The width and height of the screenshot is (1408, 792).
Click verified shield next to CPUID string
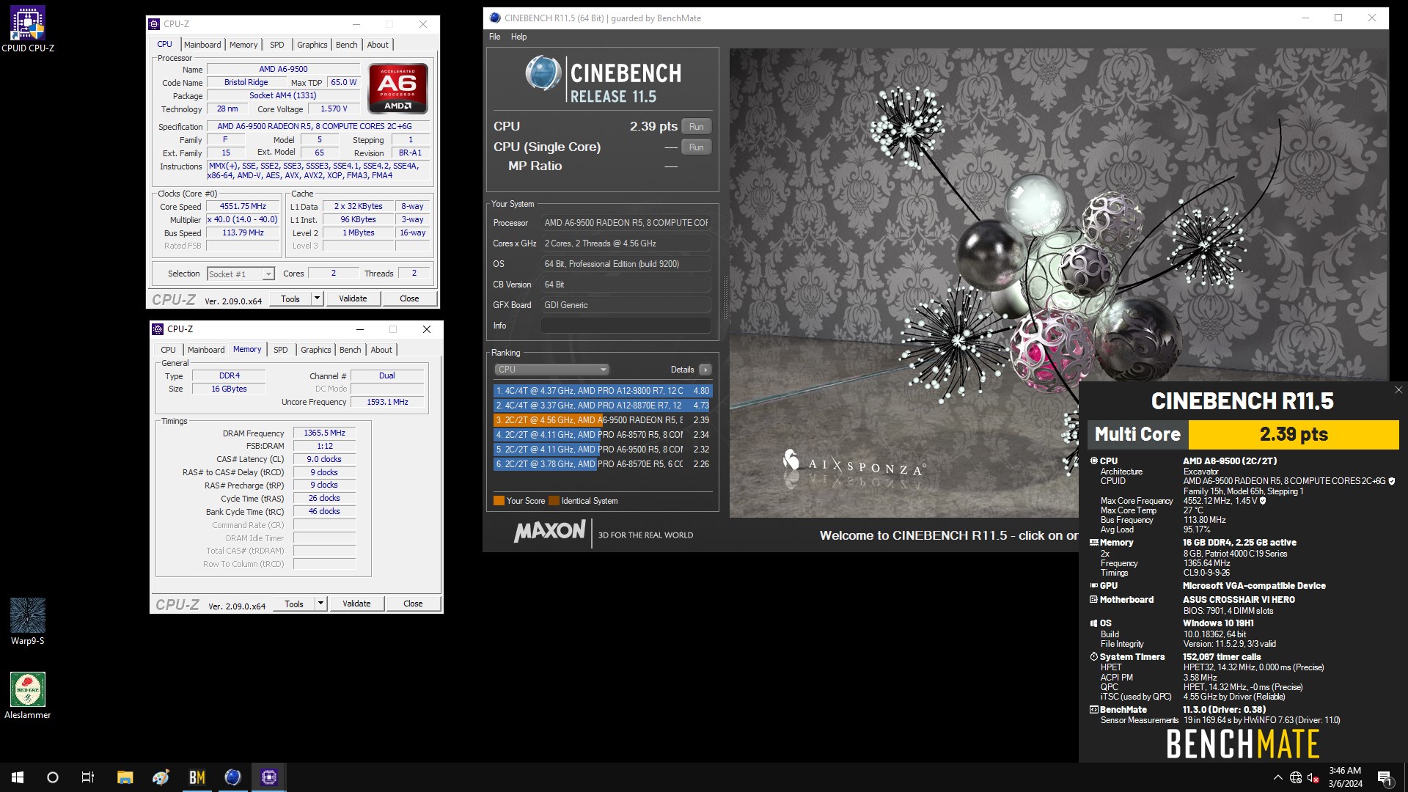tap(1392, 481)
